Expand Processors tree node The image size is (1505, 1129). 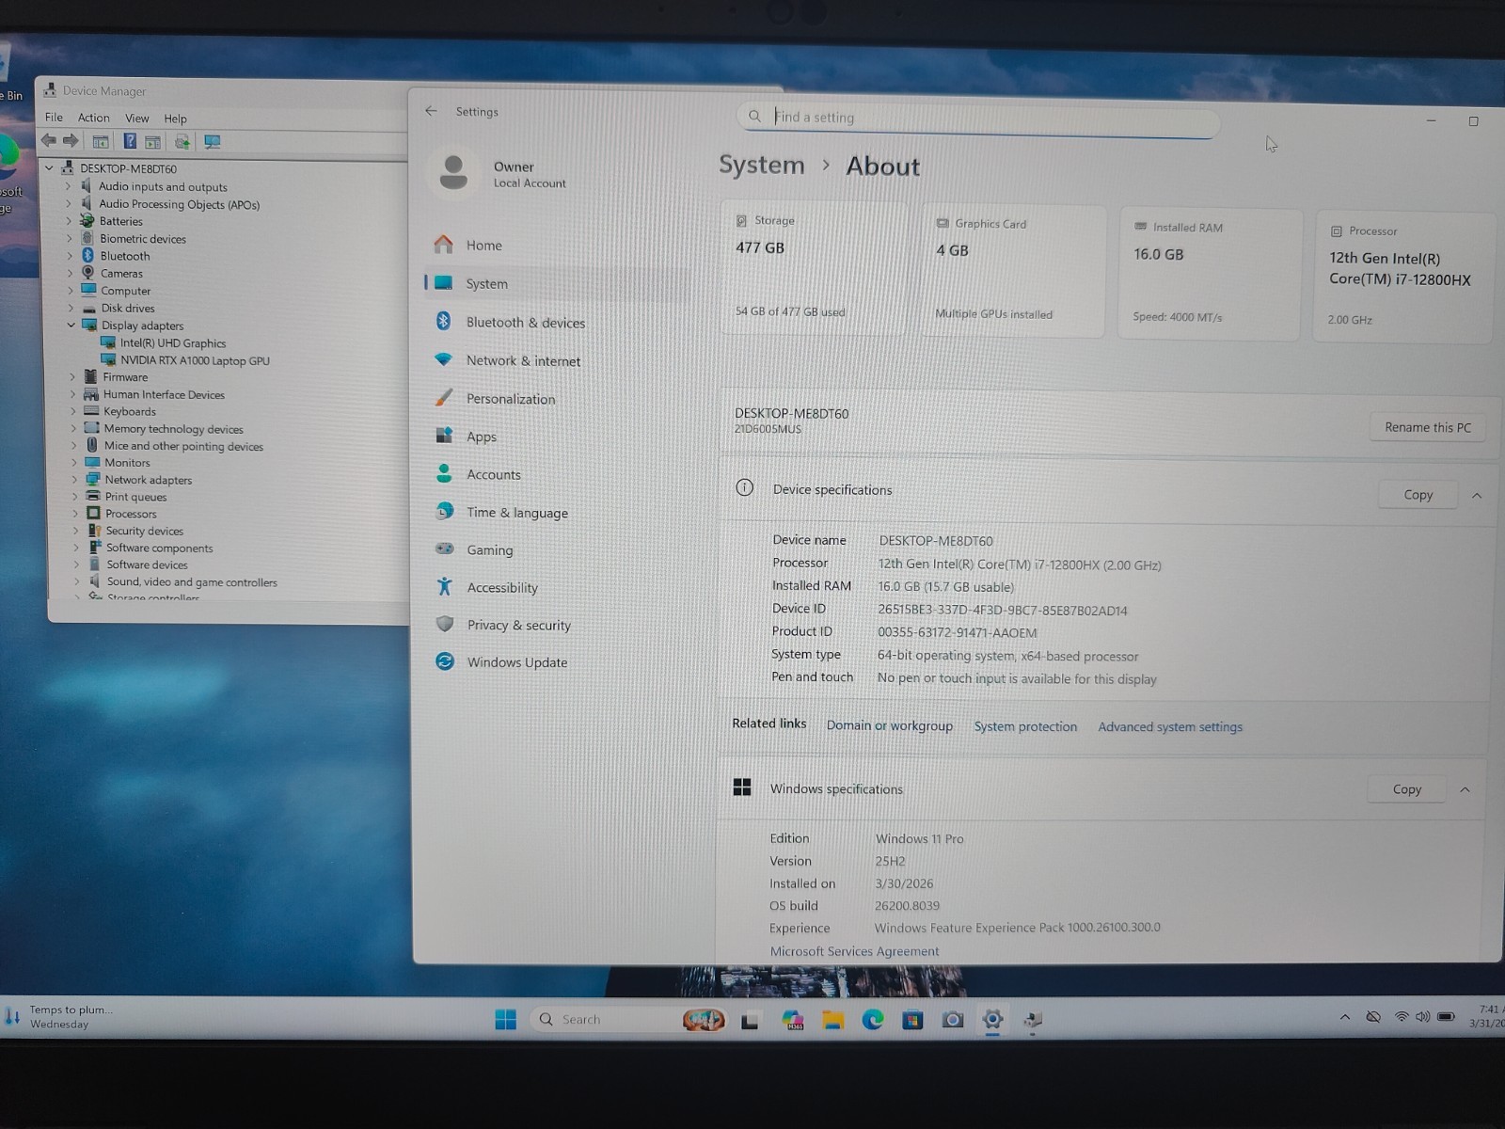click(x=74, y=514)
